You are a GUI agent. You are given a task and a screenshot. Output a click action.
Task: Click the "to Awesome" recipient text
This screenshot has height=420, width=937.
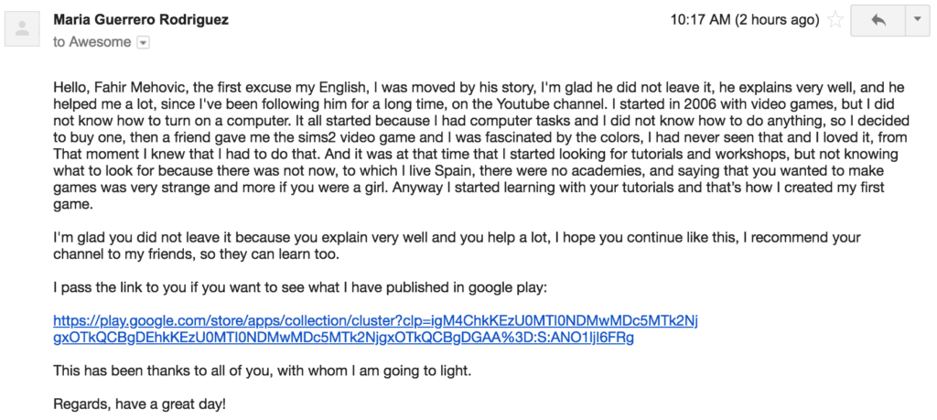92,42
